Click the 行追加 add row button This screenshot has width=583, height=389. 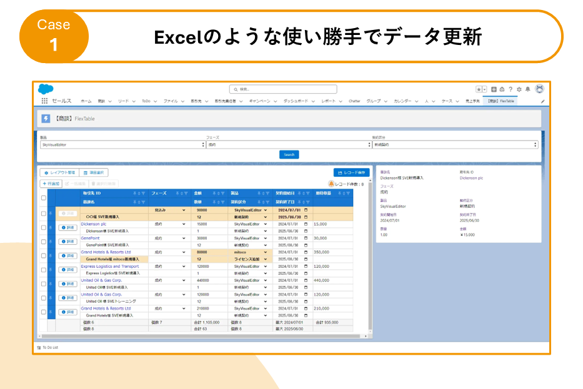[51, 184]
